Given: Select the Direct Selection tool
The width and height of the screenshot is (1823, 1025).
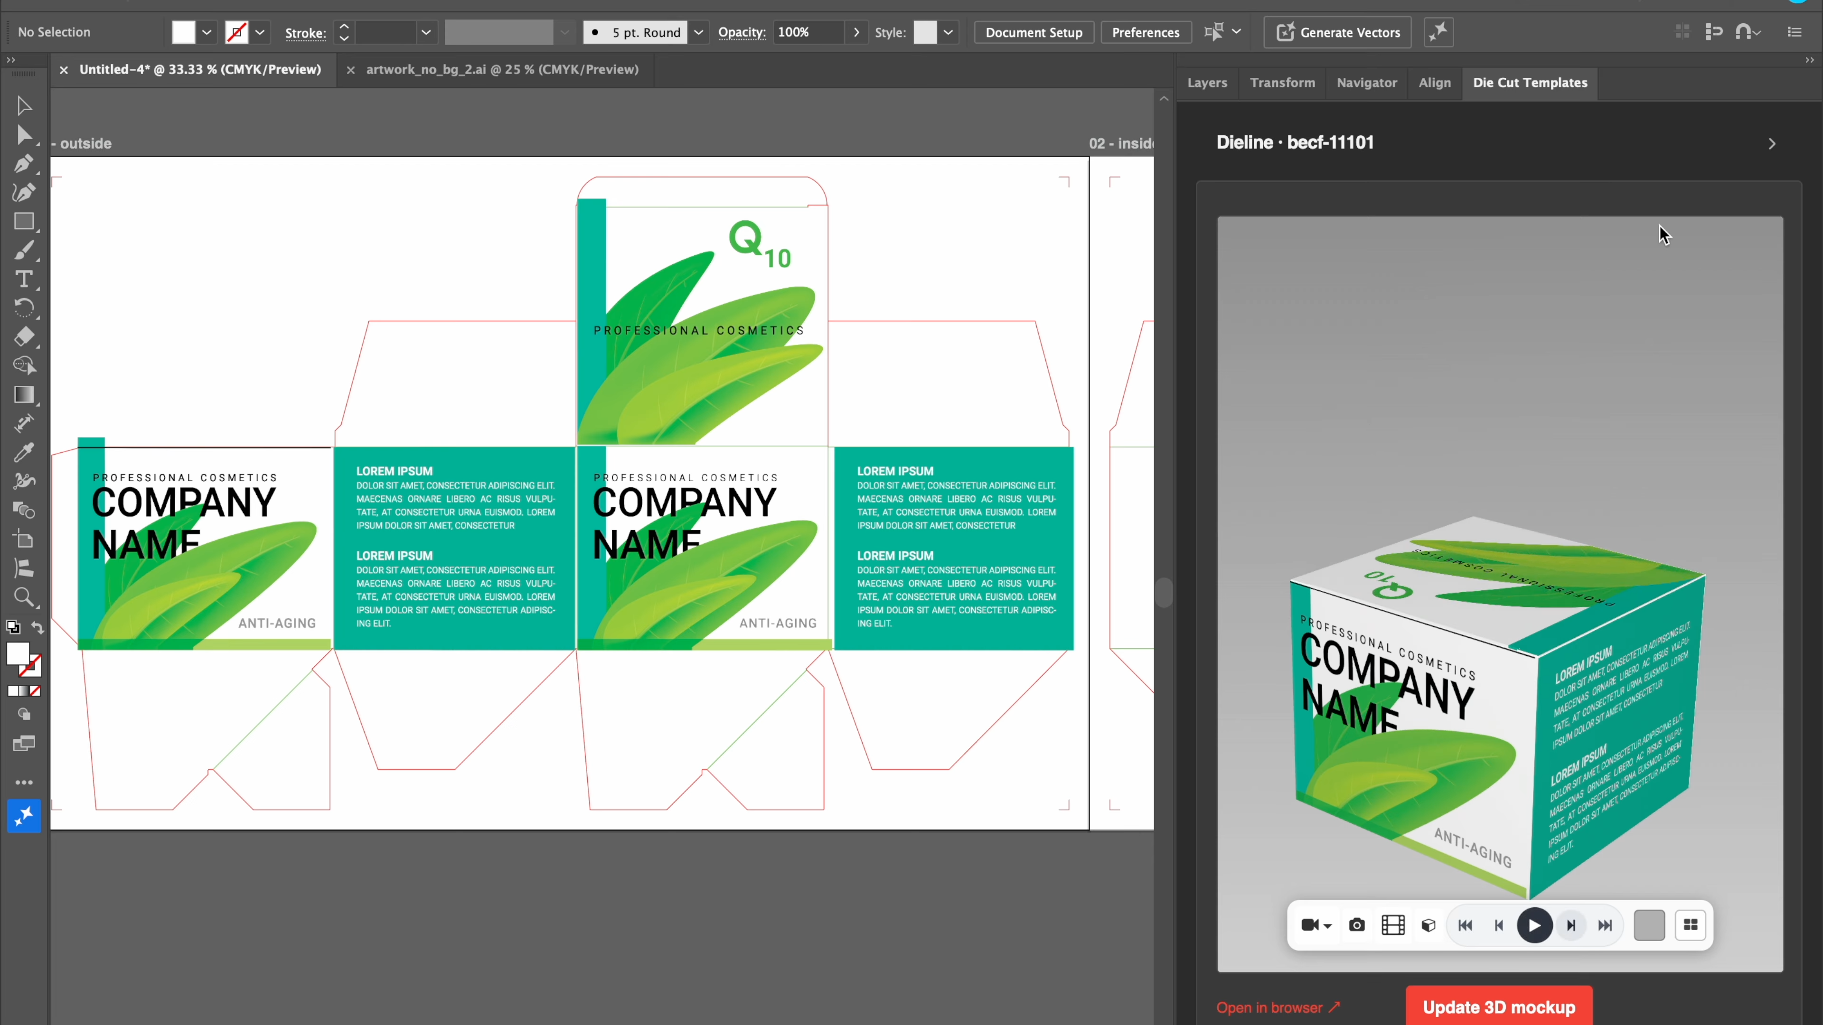Looking at the screenshot, I should point(23,134).
